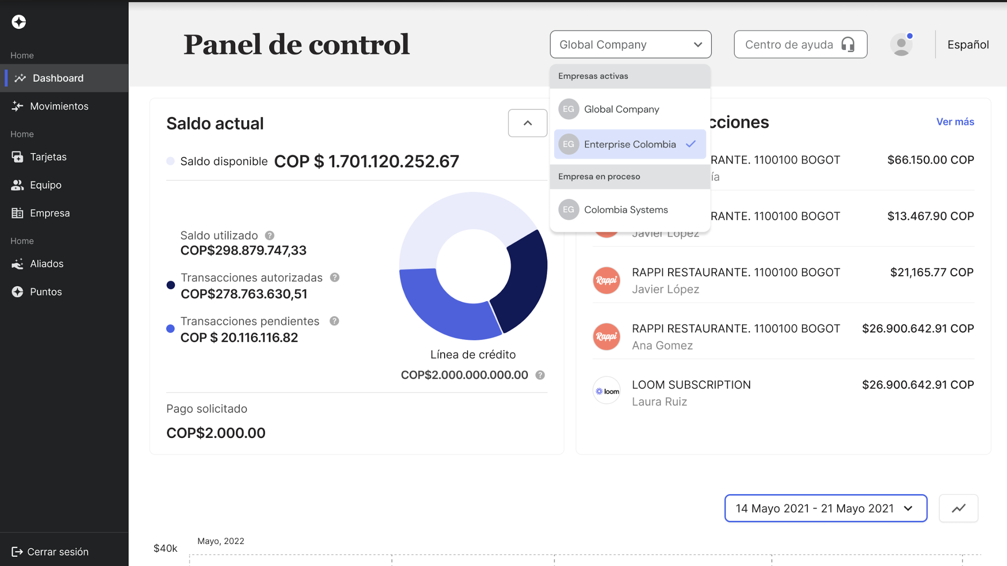Open Puntos in the sidebar
Image resolution: width=1007 pixels, height=566 pixels.
tap(64, 292)
